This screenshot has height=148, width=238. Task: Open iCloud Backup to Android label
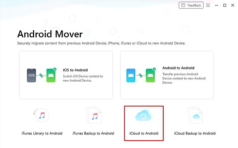pos(195,133)
